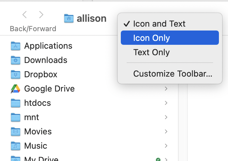Click the Google Drive icon
Screen dimensions: 228x161
pyautogui.click(x=16, y=89)
